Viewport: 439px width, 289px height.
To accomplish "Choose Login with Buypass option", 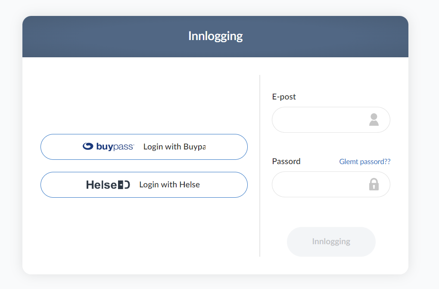I will [144, 147].
